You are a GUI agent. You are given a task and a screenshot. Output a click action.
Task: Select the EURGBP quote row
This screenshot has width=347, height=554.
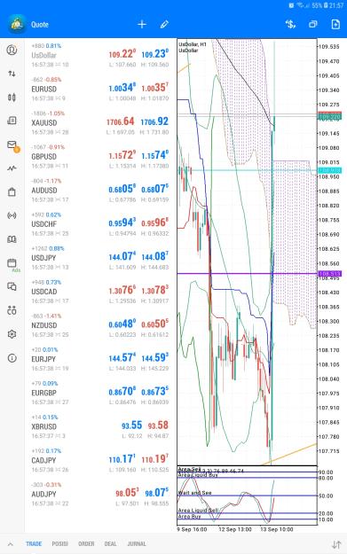100,393
